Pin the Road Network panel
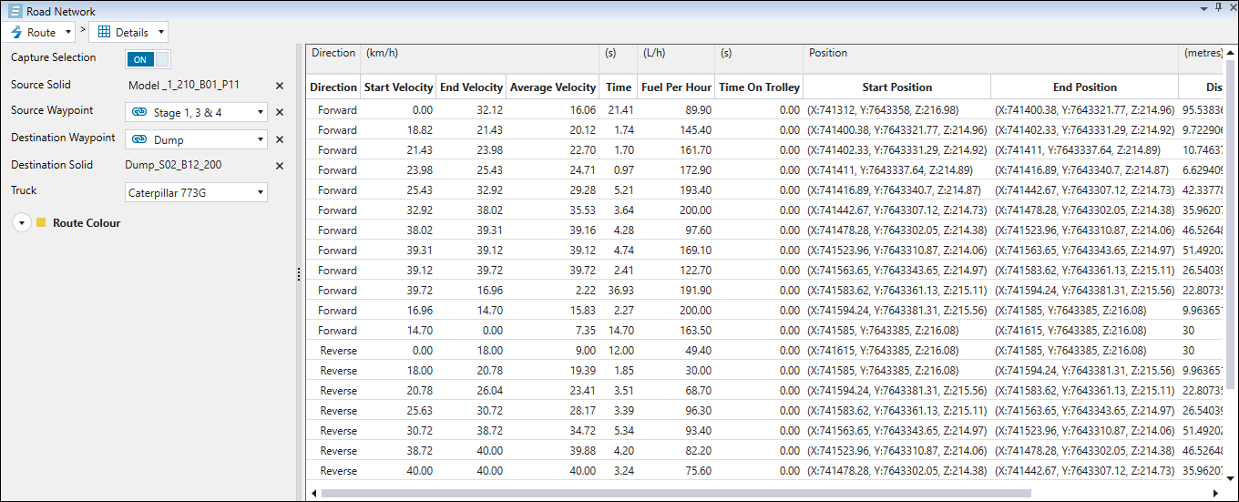 point(1218,7)
